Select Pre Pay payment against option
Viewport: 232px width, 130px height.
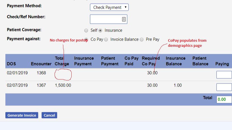[141, 39]
